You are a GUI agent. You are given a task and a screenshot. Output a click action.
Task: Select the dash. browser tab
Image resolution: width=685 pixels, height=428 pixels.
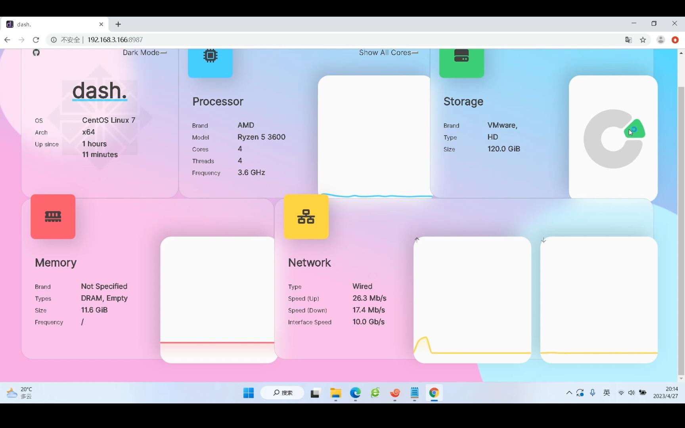coord(55,24)
